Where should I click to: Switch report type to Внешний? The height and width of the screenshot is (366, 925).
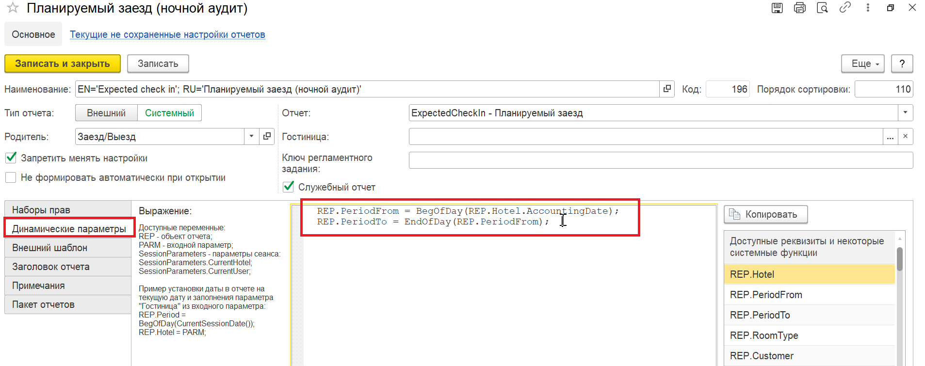pyautogui.click(x=106, y=113)
